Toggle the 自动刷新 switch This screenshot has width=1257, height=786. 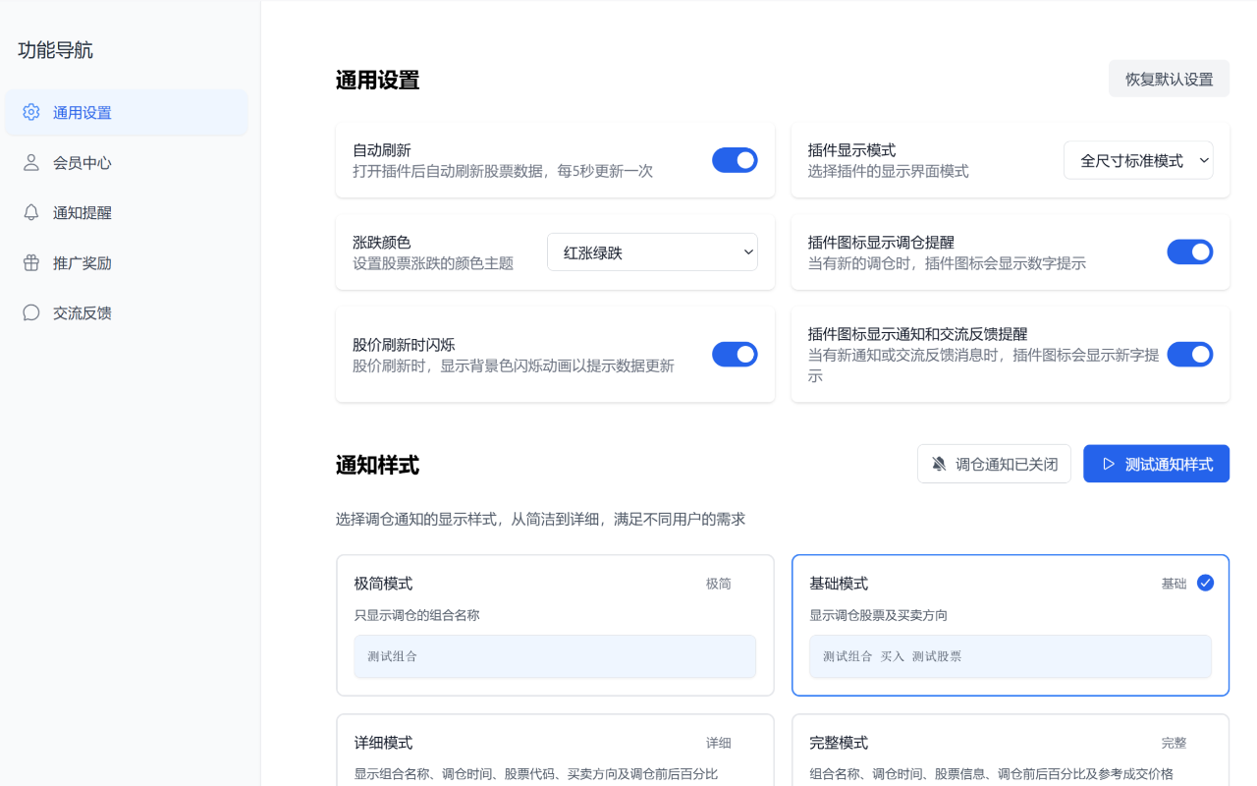click(735, 160)
